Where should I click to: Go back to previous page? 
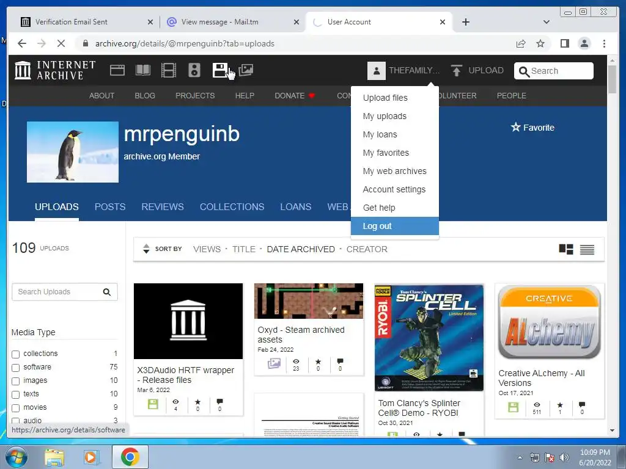click(x=22, y=43)
